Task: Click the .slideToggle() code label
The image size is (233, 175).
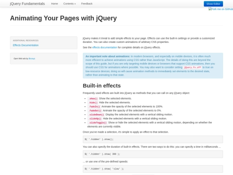Action: [x=98, y=123]
